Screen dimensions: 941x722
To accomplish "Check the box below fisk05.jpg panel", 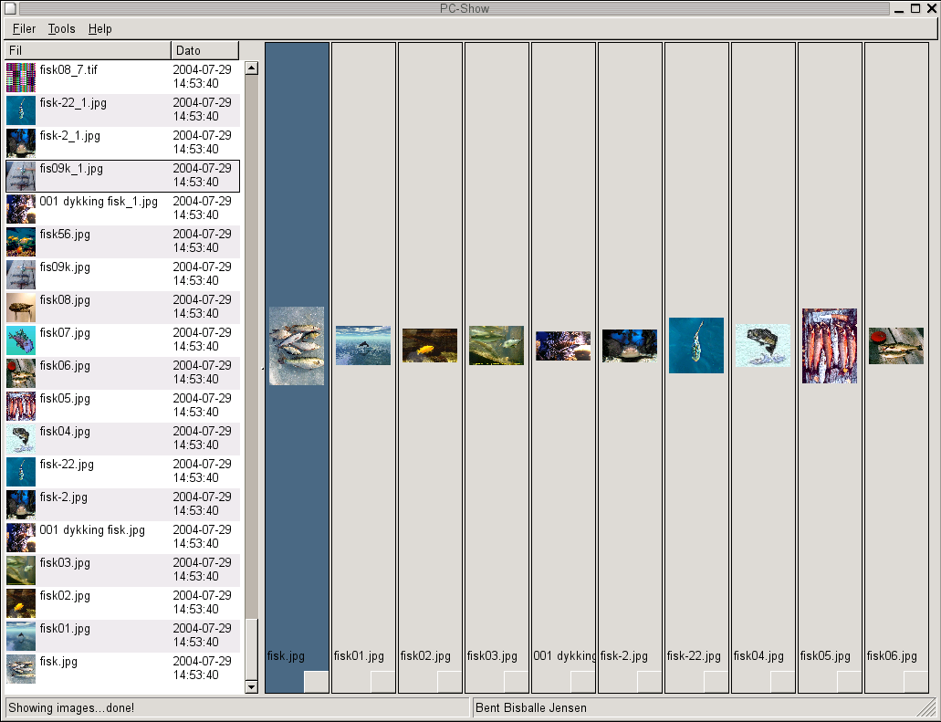I will pyautogui.click(x=849, y=682).
